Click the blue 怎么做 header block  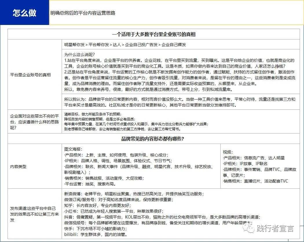coord(24,12)
